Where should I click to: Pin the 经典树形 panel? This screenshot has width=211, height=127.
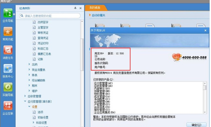(75, 8)
